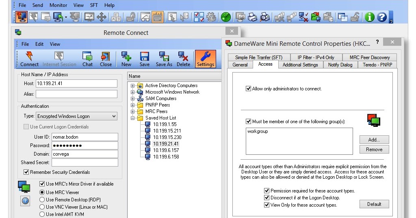
Task: Click the gears icon in top toolbar
Action: pos(211,17)
